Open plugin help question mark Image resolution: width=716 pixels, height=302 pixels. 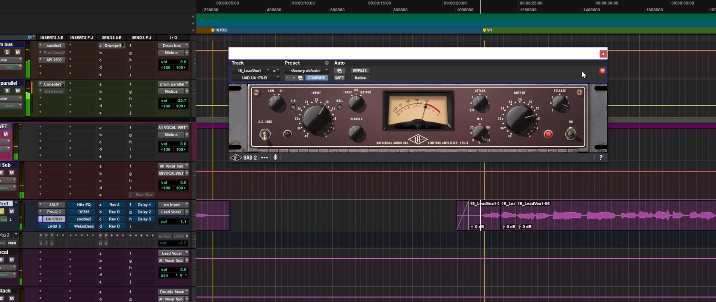pos(600,157)
